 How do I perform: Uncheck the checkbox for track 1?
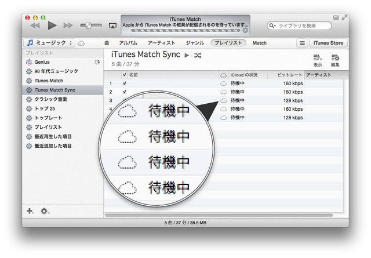coord(125,83)
